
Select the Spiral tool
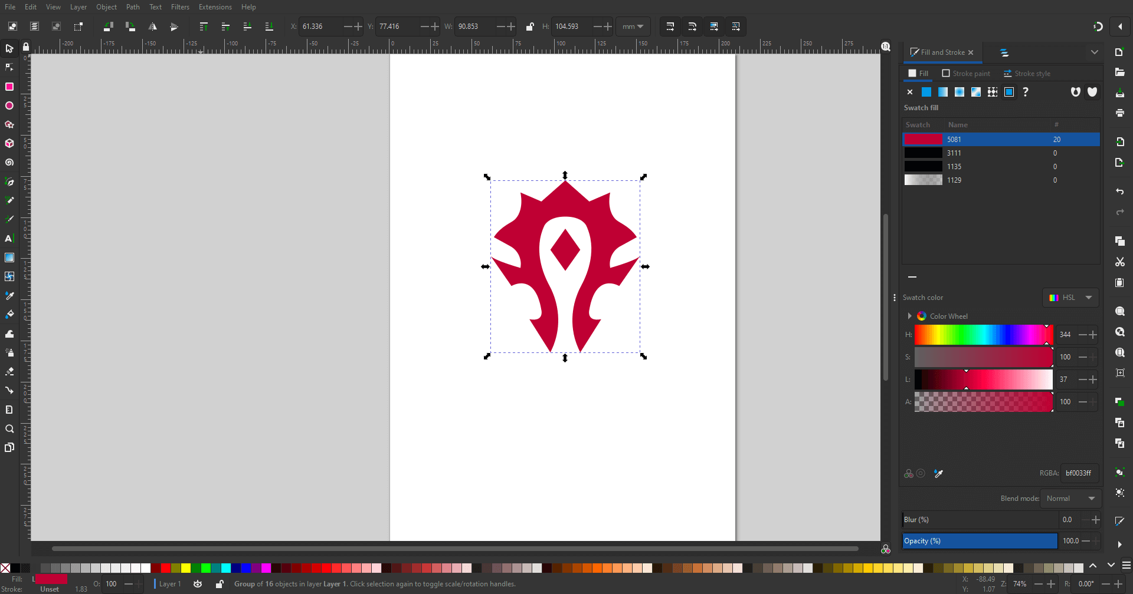(x=9, y=162)
